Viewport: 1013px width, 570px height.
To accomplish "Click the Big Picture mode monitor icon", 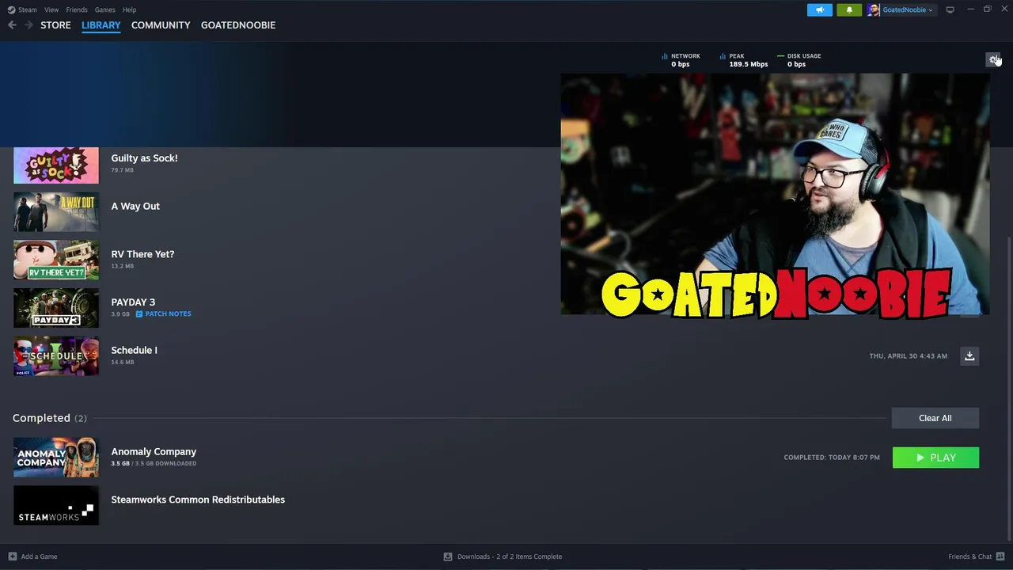I will 950,9.
